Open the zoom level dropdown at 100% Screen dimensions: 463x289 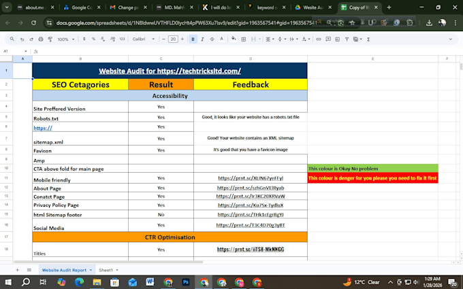(65, 39)
